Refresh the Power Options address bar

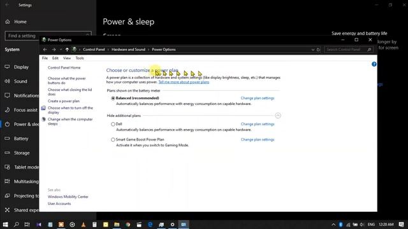click(x=318, y=50)
